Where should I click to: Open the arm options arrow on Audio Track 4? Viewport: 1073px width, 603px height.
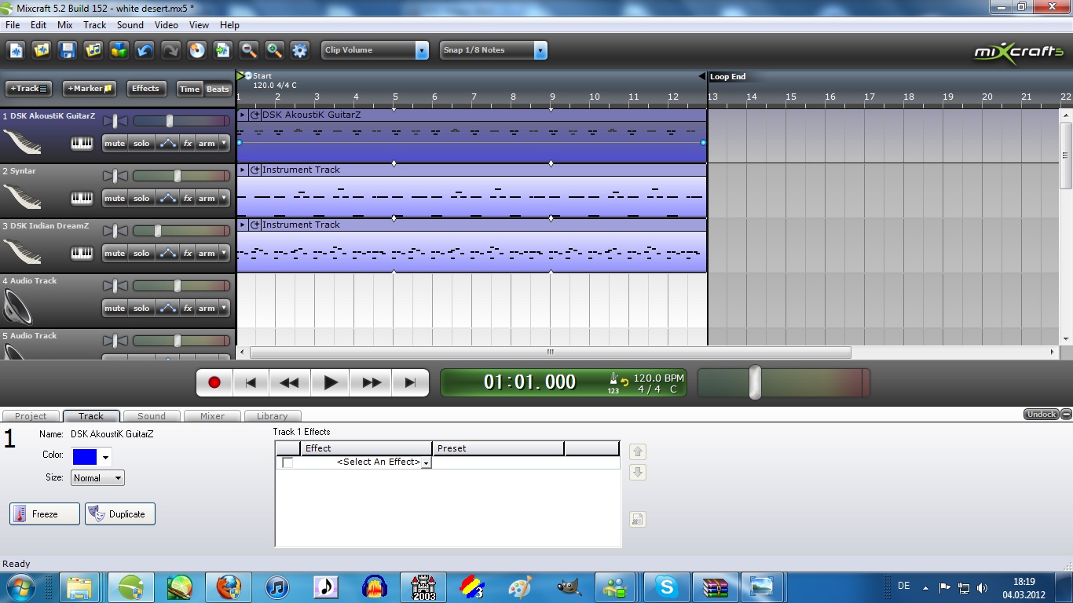point(225,309)
